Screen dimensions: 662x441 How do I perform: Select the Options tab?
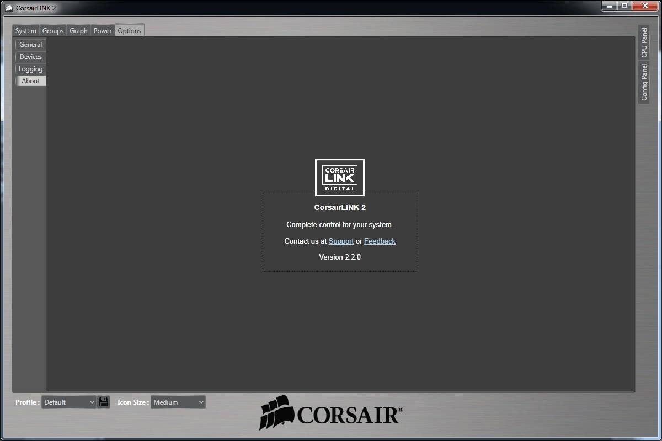coord(130,31)
